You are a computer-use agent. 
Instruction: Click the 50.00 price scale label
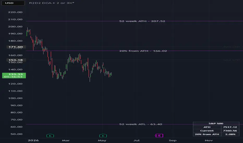(x=16, y=134)
